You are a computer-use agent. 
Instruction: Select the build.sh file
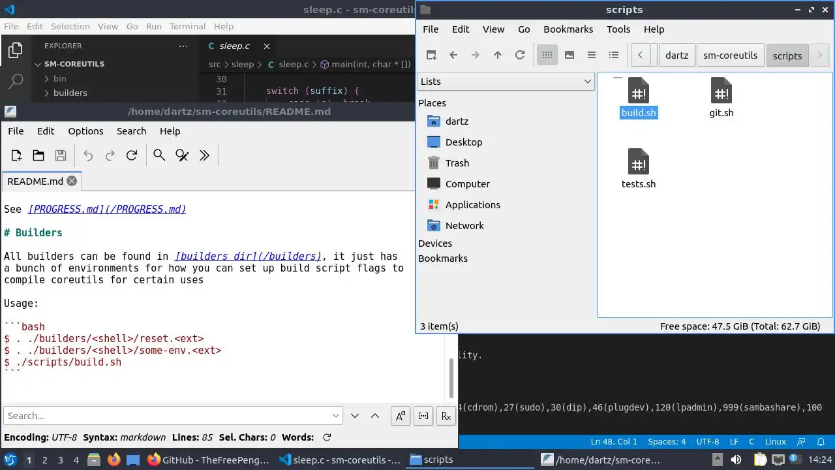[639, 98]
